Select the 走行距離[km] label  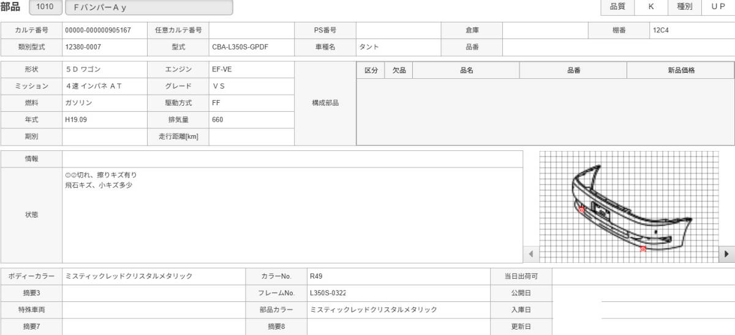178,137
